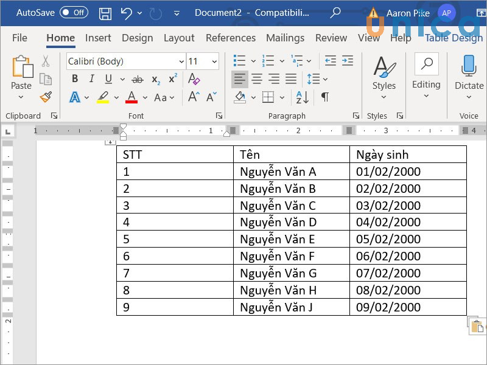The image size is (487, 365).
Task: Apply Superscript formatting
Action: 173,78
